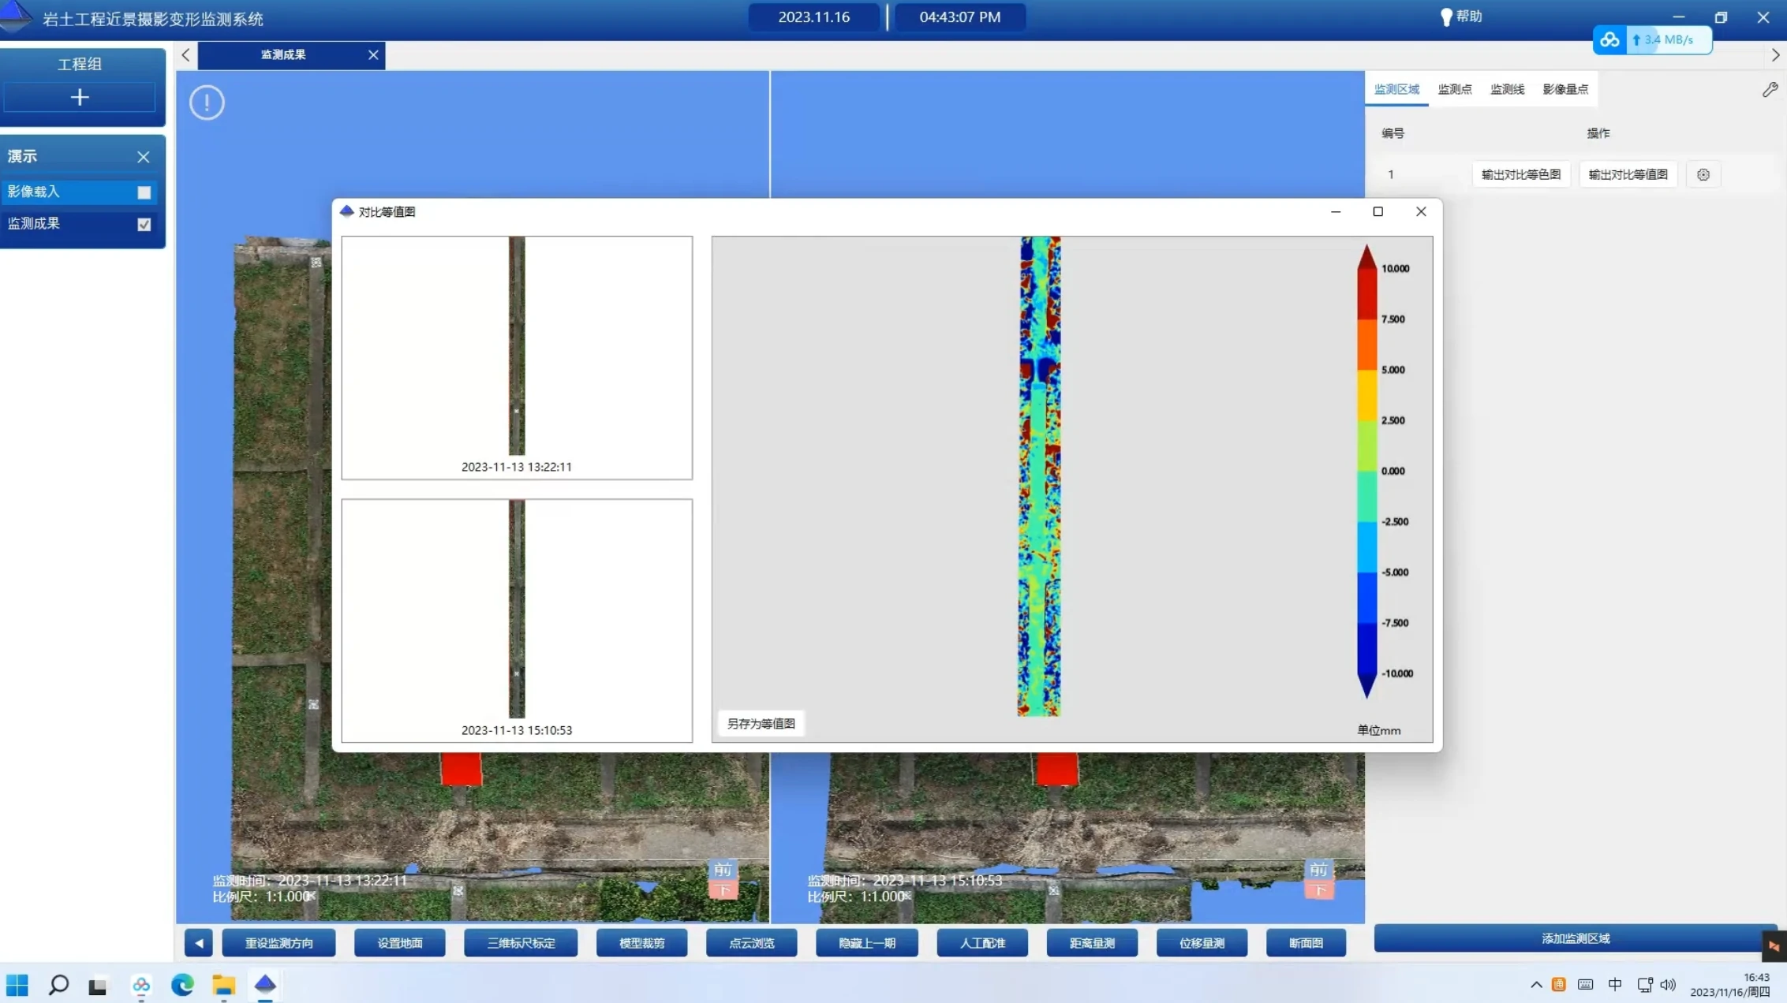Click the wrench settings icon

pos(1770,90)
